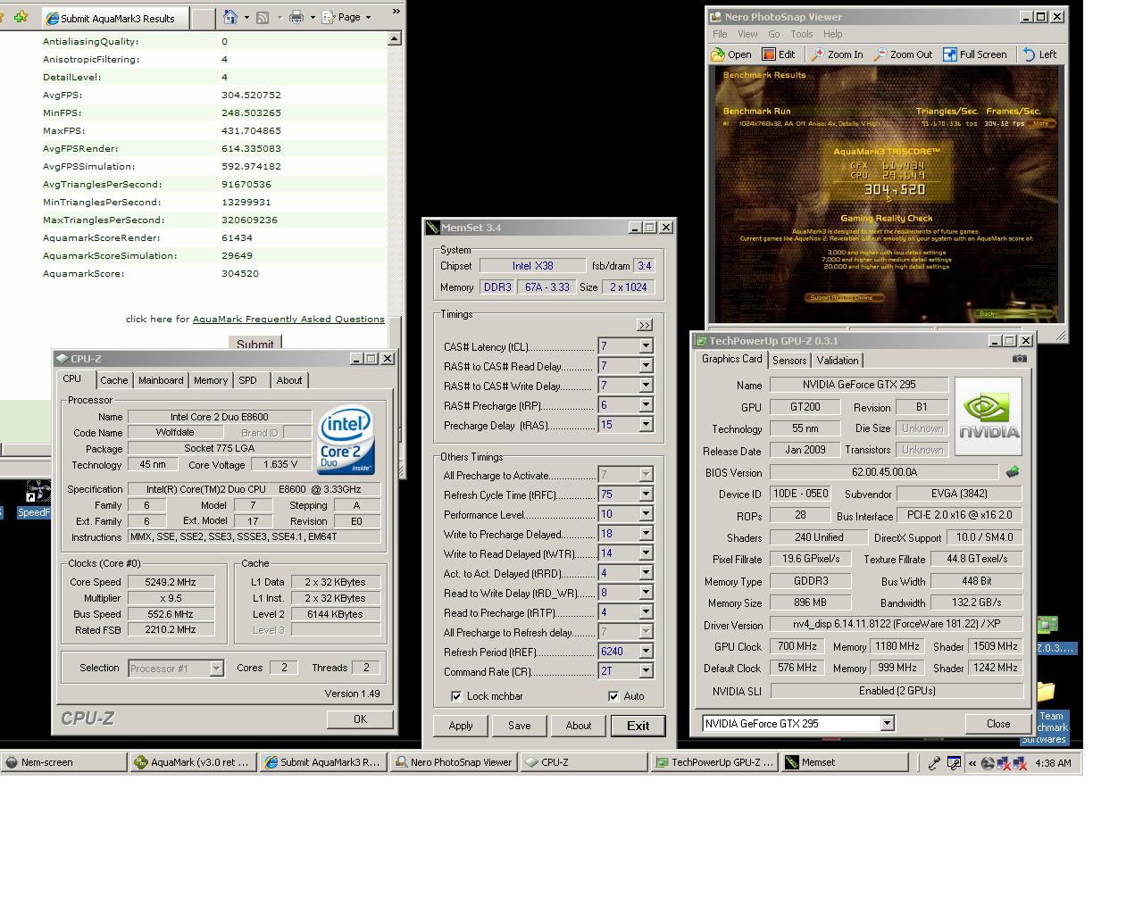Click the NVIDIA logo in GPU-Z

coord(989,417)
